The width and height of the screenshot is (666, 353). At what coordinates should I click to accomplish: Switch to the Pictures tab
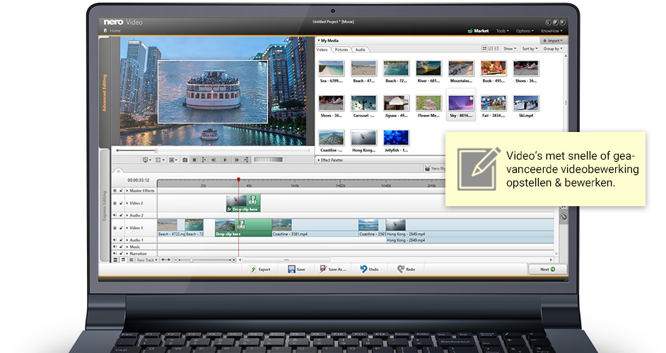coord(341,49)
